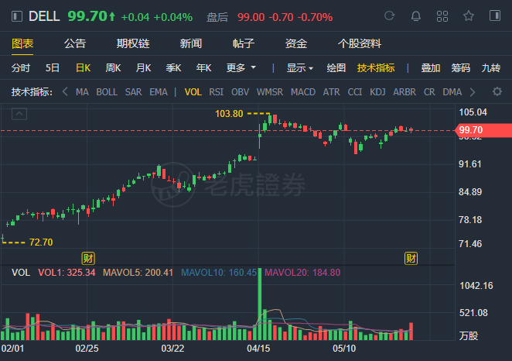
Task: Toggle the 技术指标 indicator bar
Action: [x=376, y=68]
